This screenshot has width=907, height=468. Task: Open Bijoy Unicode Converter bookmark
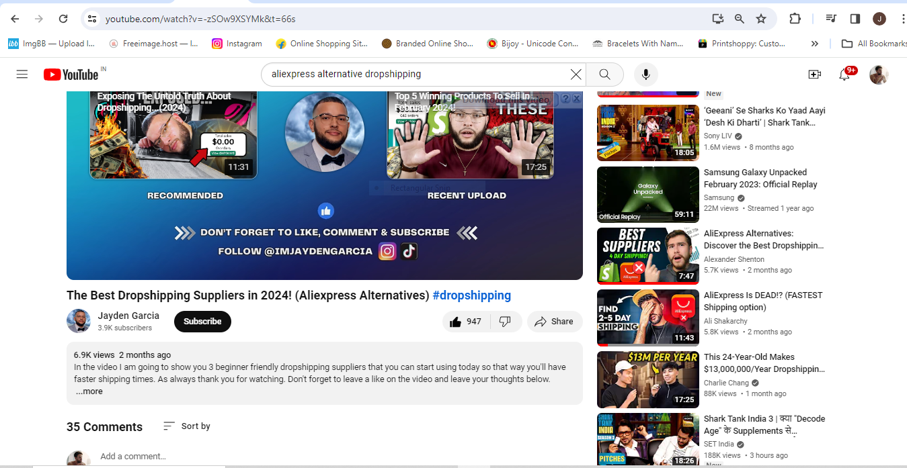[x=533, y=44]
